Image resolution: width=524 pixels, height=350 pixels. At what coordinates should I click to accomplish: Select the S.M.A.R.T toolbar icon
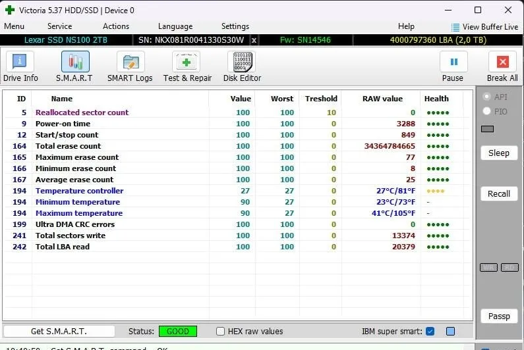pos(75,62)
